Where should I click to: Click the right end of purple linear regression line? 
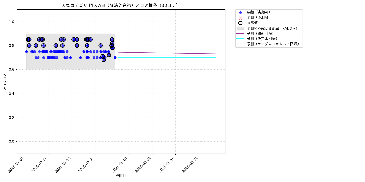[215, 54]
